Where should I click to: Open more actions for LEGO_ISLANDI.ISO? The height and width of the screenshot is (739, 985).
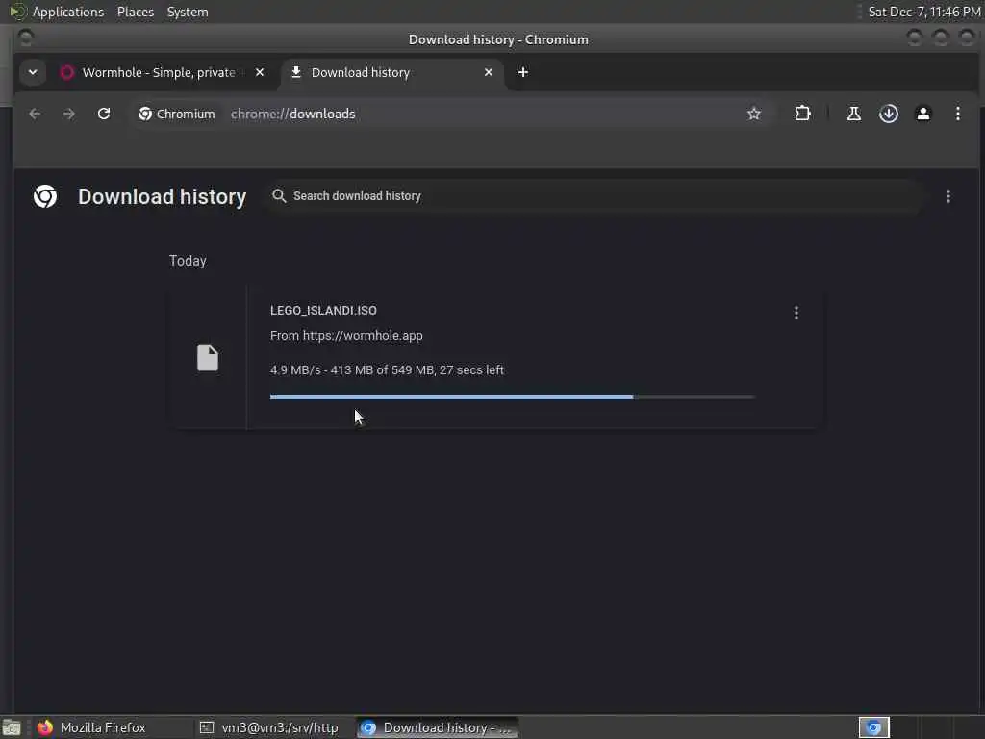pyautogui.click(x=796, y=313)
